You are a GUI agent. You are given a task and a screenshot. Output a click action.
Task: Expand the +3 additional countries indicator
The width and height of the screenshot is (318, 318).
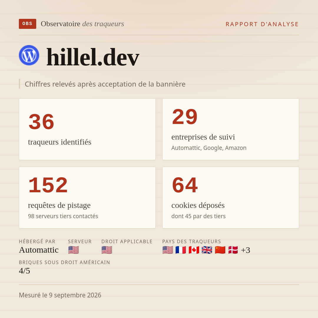[x=245, y=250]
